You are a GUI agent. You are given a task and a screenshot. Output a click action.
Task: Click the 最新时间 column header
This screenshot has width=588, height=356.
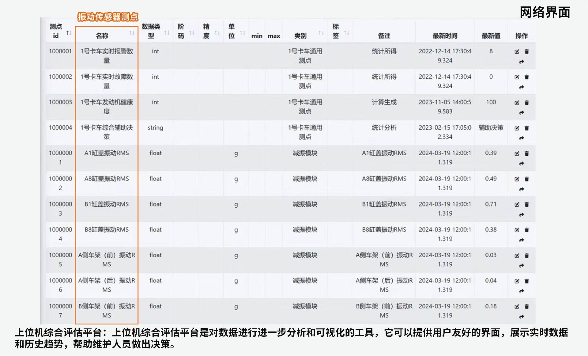[445, 36]
